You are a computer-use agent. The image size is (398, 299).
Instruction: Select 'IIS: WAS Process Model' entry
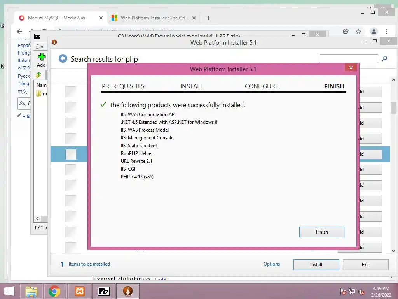click(x=145, y=130)
